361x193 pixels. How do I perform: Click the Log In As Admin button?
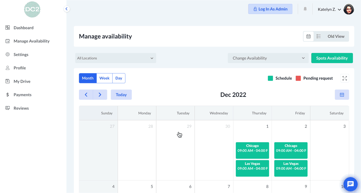coord(270,9)
